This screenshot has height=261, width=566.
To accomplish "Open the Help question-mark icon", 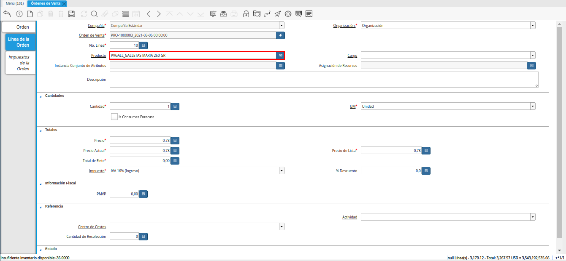I will (x=19, y=14).
